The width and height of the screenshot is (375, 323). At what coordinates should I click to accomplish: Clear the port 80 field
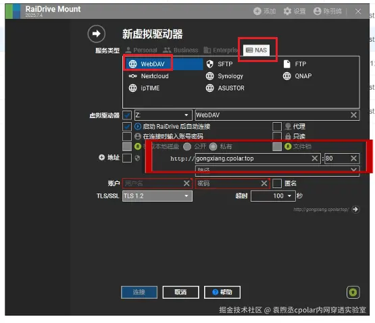coord(353,158)
